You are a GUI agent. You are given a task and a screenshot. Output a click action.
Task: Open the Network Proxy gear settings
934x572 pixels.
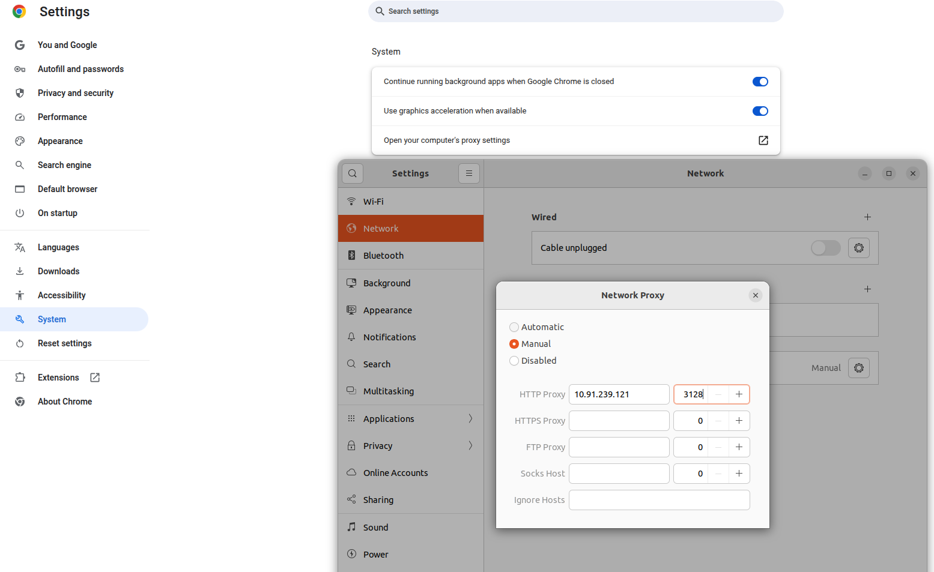coord(858,368)
